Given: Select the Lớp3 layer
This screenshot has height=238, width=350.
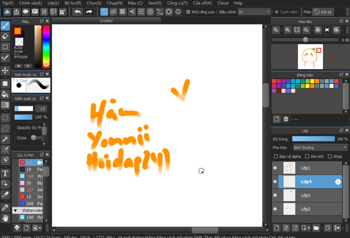Looking at the screenshot, I should tap(307, 195).
